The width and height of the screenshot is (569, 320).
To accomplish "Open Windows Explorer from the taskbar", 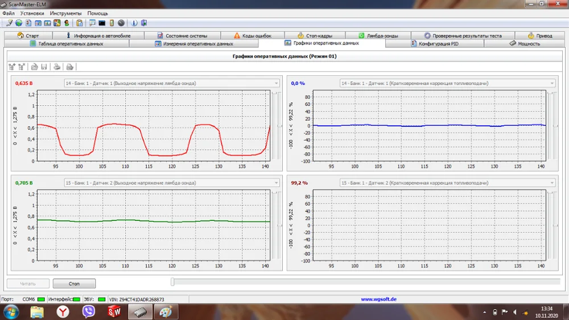I will pos(37,311).
